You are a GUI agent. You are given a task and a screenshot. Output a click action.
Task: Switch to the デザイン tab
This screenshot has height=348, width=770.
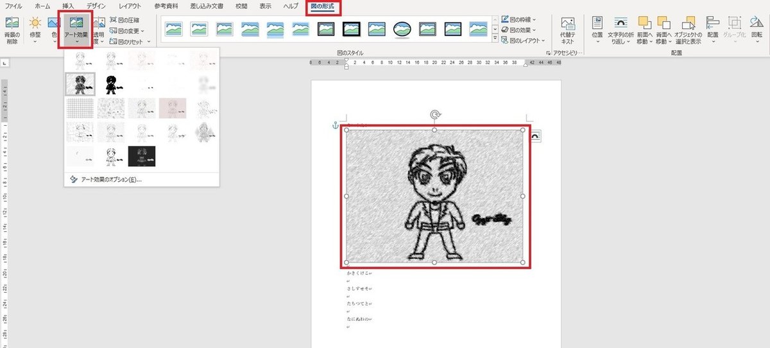pyautogui.click(x=96, y=6)
